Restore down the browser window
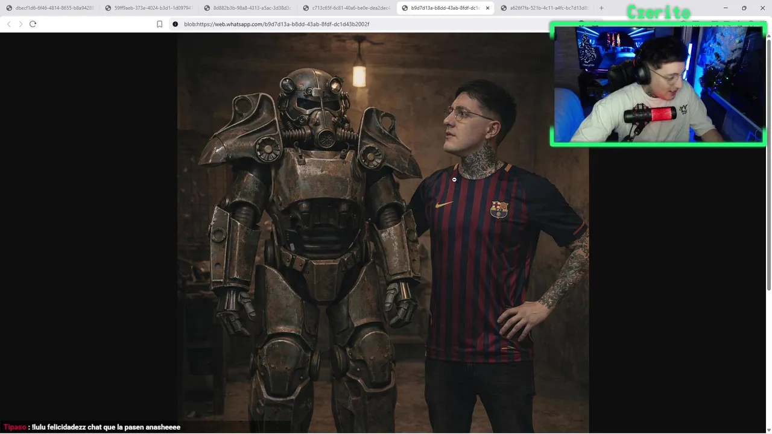Viewport: 772px width, 434px height. click(x=744, y=8)
